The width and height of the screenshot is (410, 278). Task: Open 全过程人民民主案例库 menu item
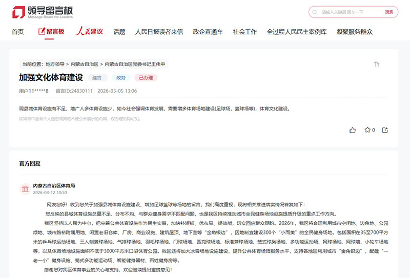coord(297,32)
